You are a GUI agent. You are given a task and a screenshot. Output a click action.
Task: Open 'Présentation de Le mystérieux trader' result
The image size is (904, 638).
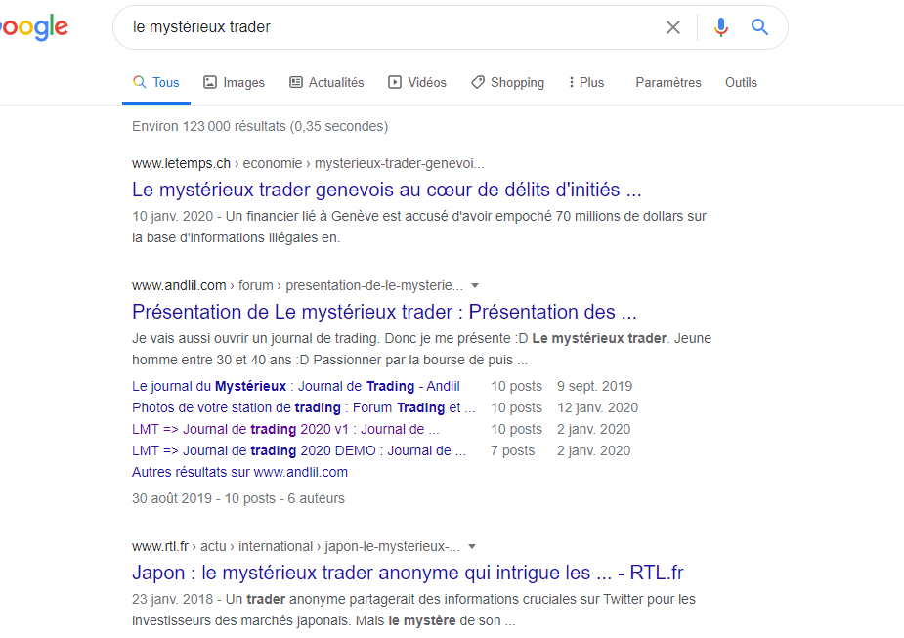384,312
